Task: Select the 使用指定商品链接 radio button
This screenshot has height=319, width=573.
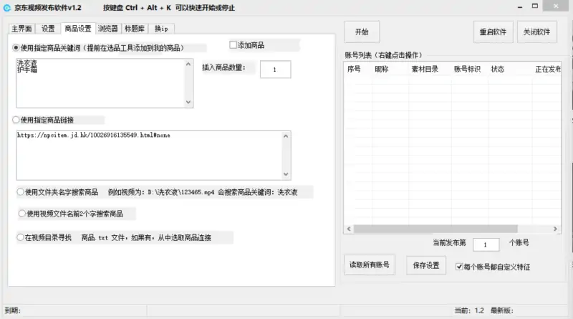Action: click(x=17, y=120)
